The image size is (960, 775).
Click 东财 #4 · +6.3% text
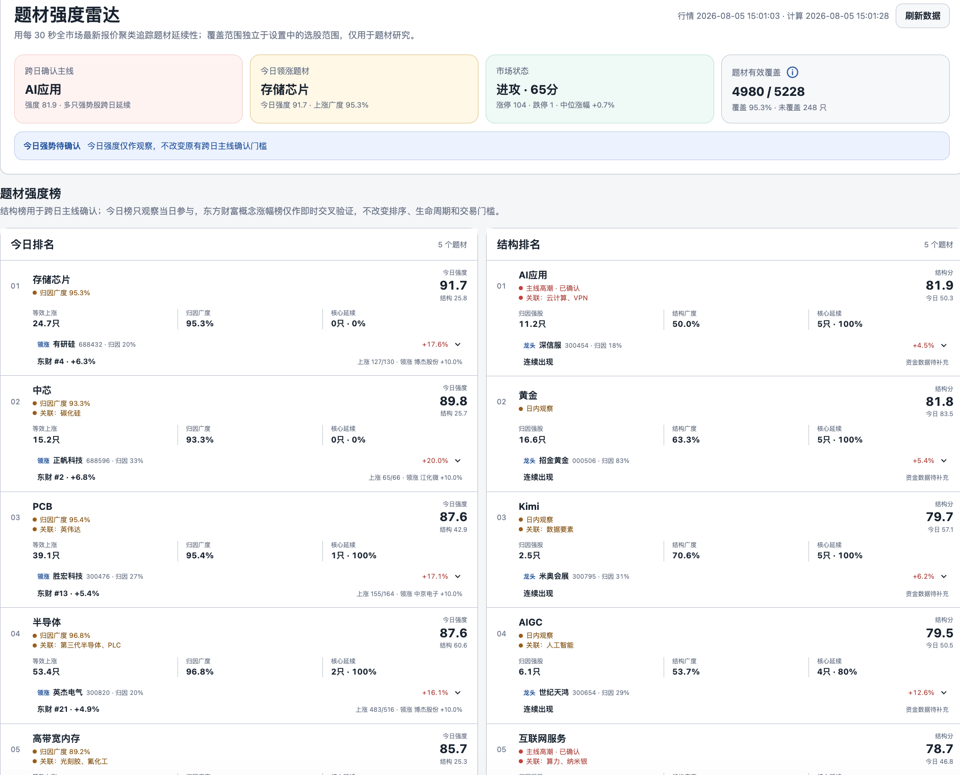point(66,361)
